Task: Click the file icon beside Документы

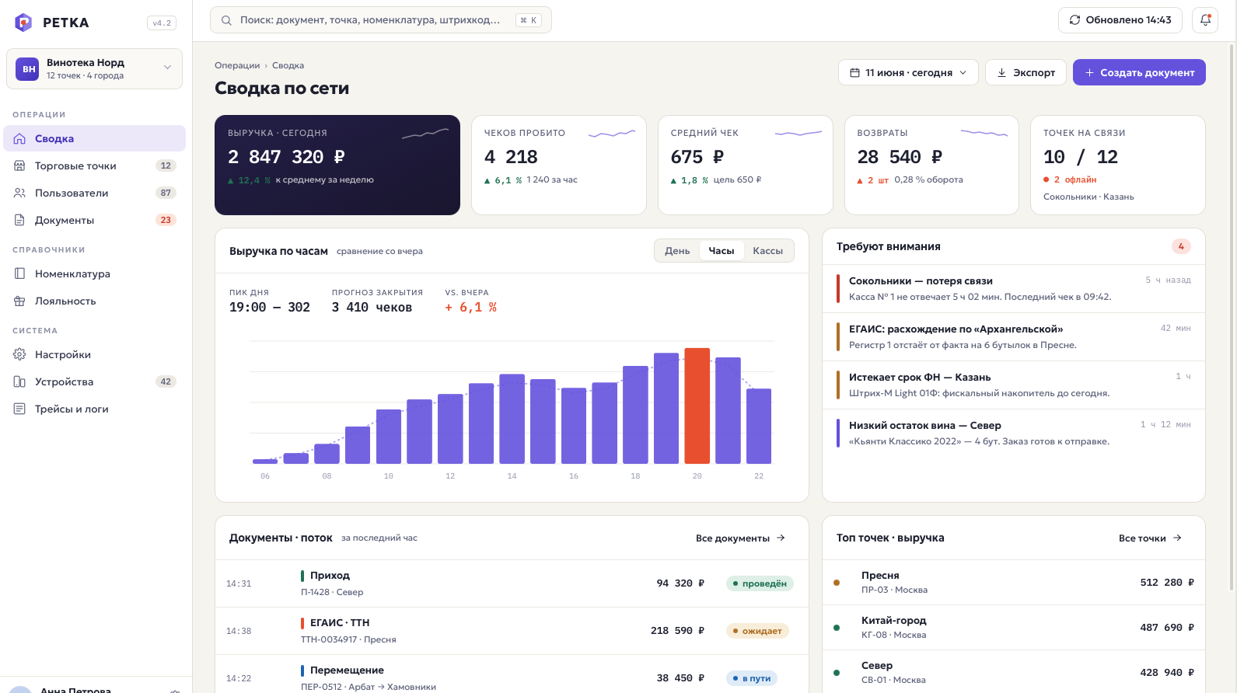Action: tap(20, 220)
